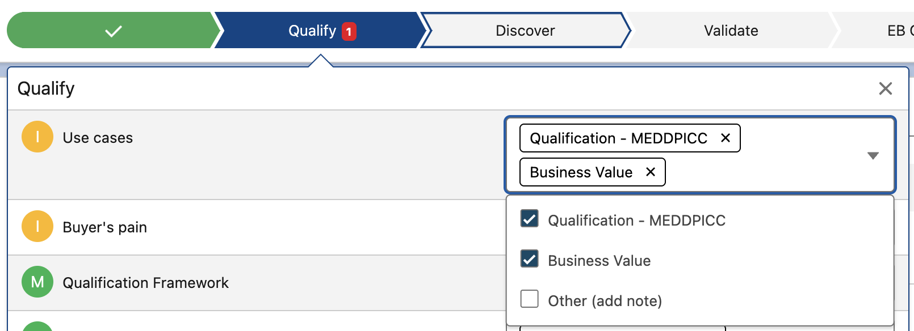914x331 pixels.
Task: Collapse the Use cases dropdown arrow
Action: [873, 155]
